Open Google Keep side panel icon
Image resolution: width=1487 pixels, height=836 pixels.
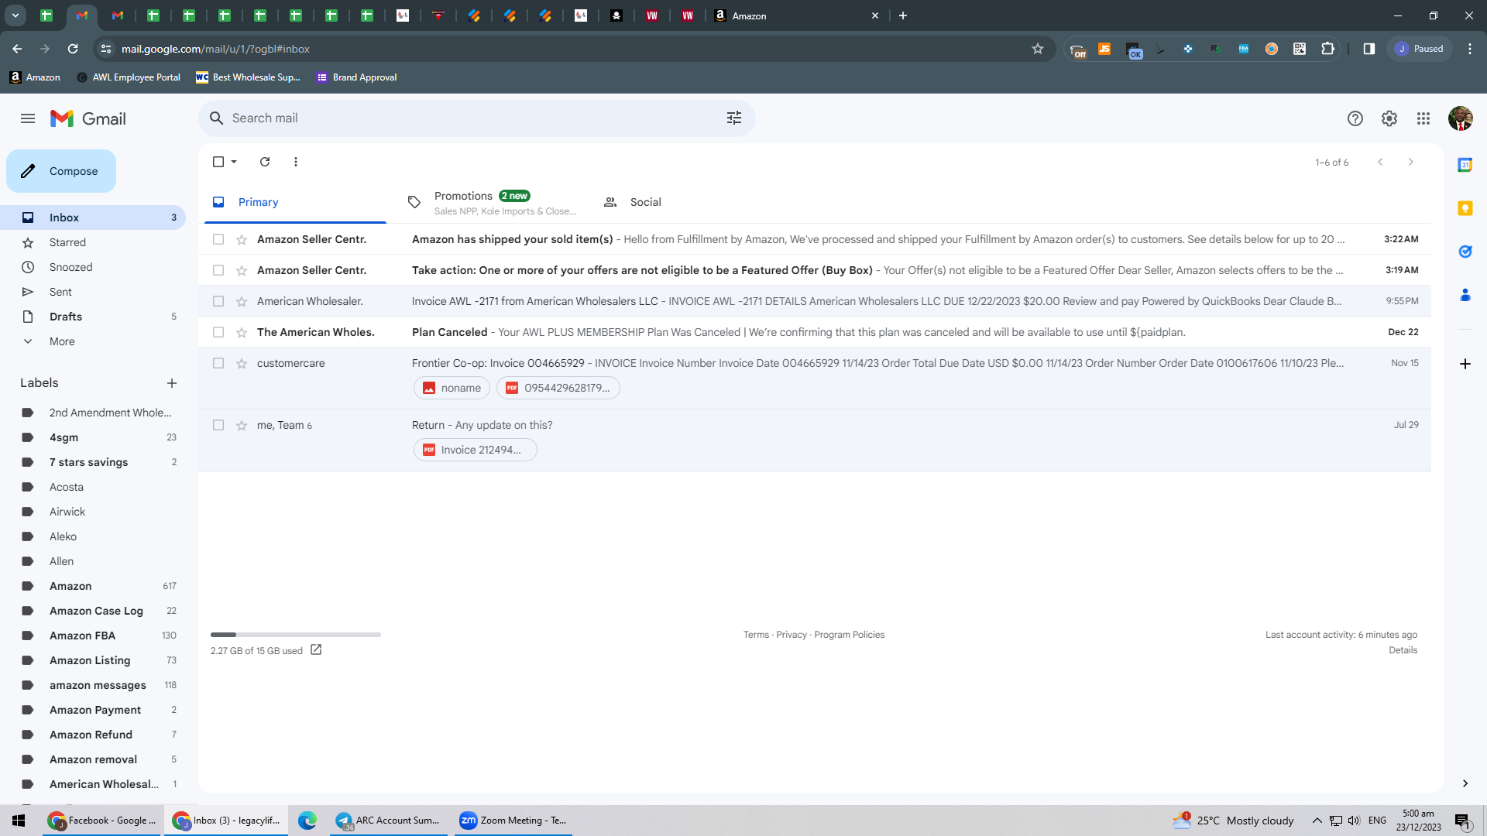tap(1465, 208)
